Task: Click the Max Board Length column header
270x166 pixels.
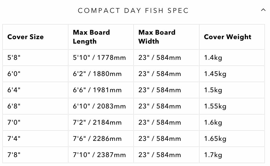Action: 91,37
